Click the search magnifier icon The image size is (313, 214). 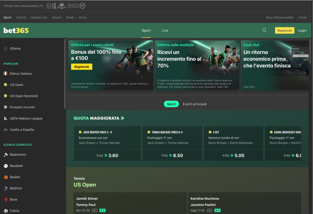(264, 30)
